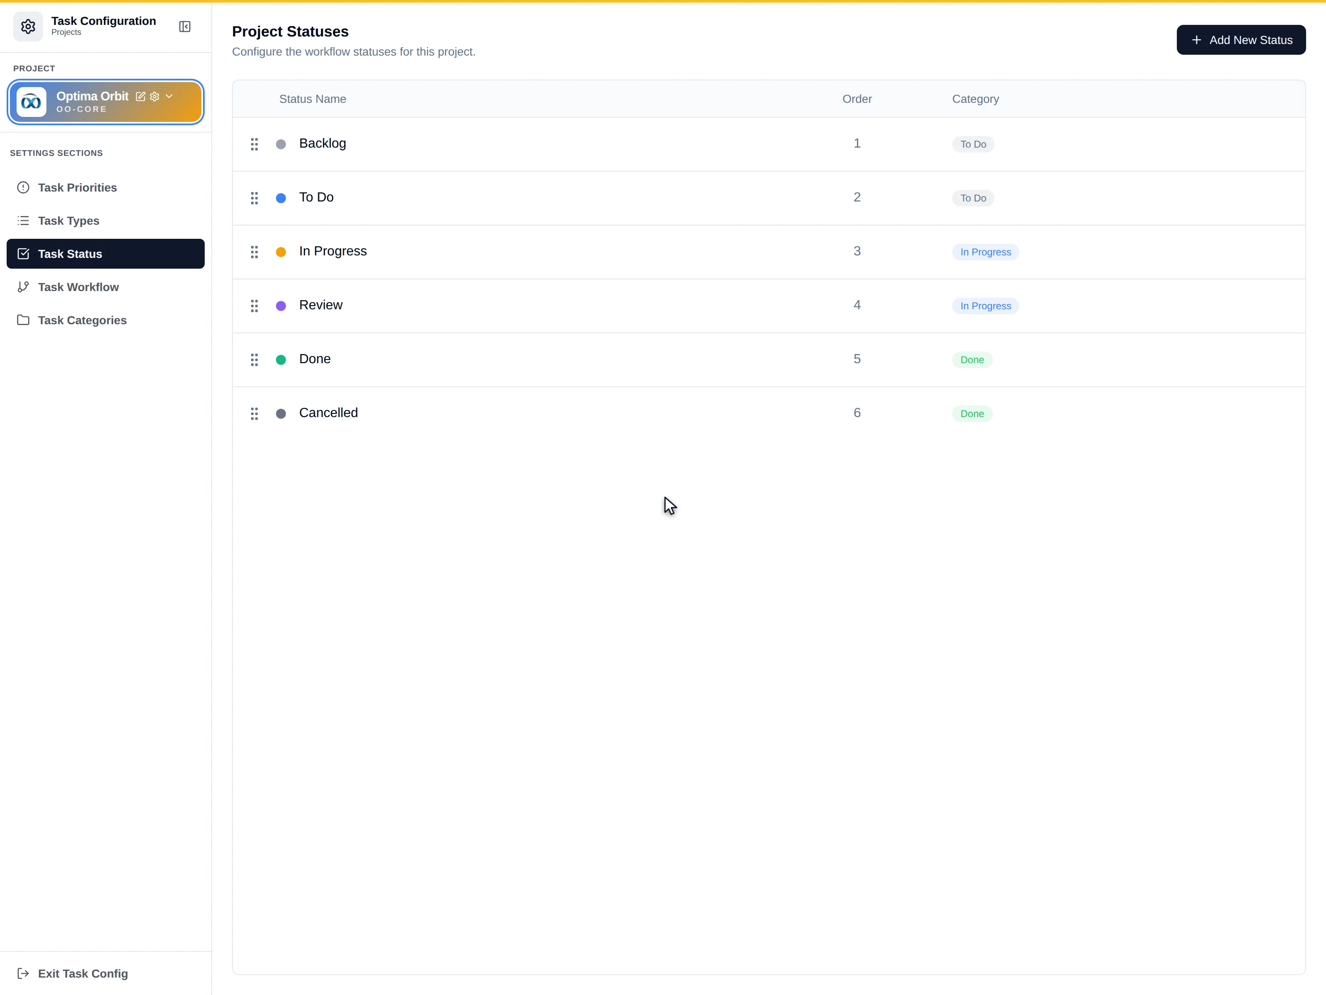Image resolution: width=1326 pixels, height=995 pixels.
Task: Click the Status Name column header
Action: (x=312, y=99)
